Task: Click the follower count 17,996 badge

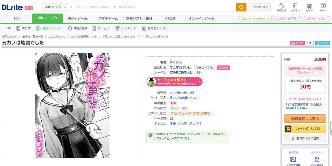Action: [223, 68]
